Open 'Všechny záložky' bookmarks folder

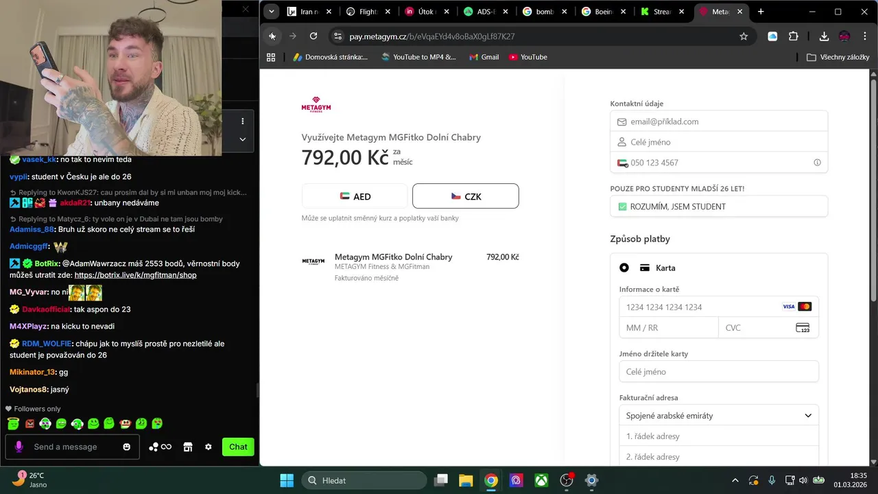coord(838,57)
